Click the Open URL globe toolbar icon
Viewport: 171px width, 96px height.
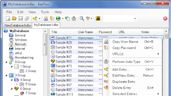coord(58,18)
